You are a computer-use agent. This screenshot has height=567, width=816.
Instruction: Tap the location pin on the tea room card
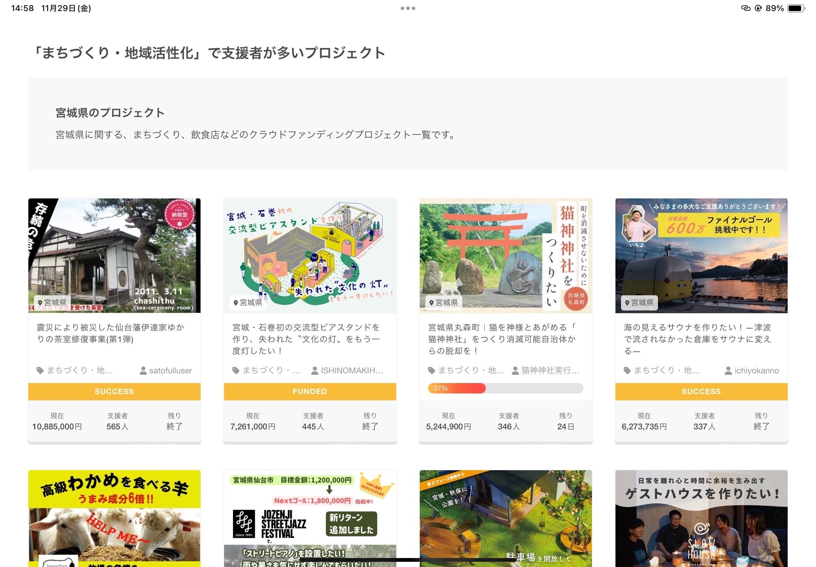pos(40,303)
